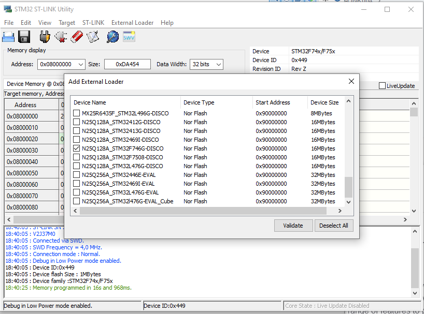Click the Device ID value 0x449

coord(299,60)
